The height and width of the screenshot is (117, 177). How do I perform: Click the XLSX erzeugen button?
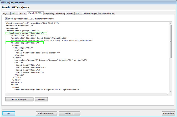coord(19,99)
